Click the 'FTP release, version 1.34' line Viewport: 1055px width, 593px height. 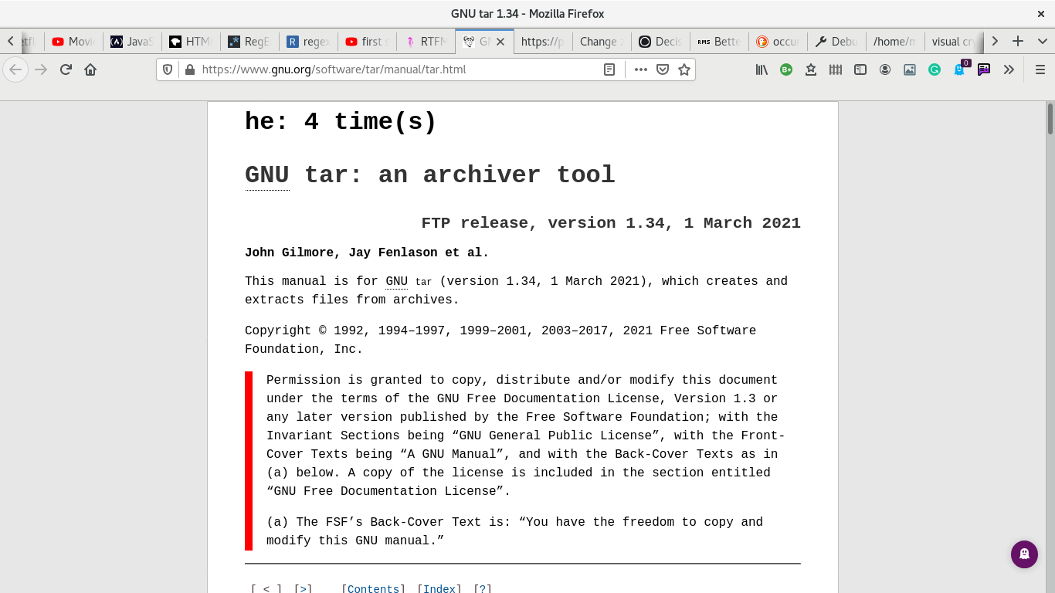611,223
